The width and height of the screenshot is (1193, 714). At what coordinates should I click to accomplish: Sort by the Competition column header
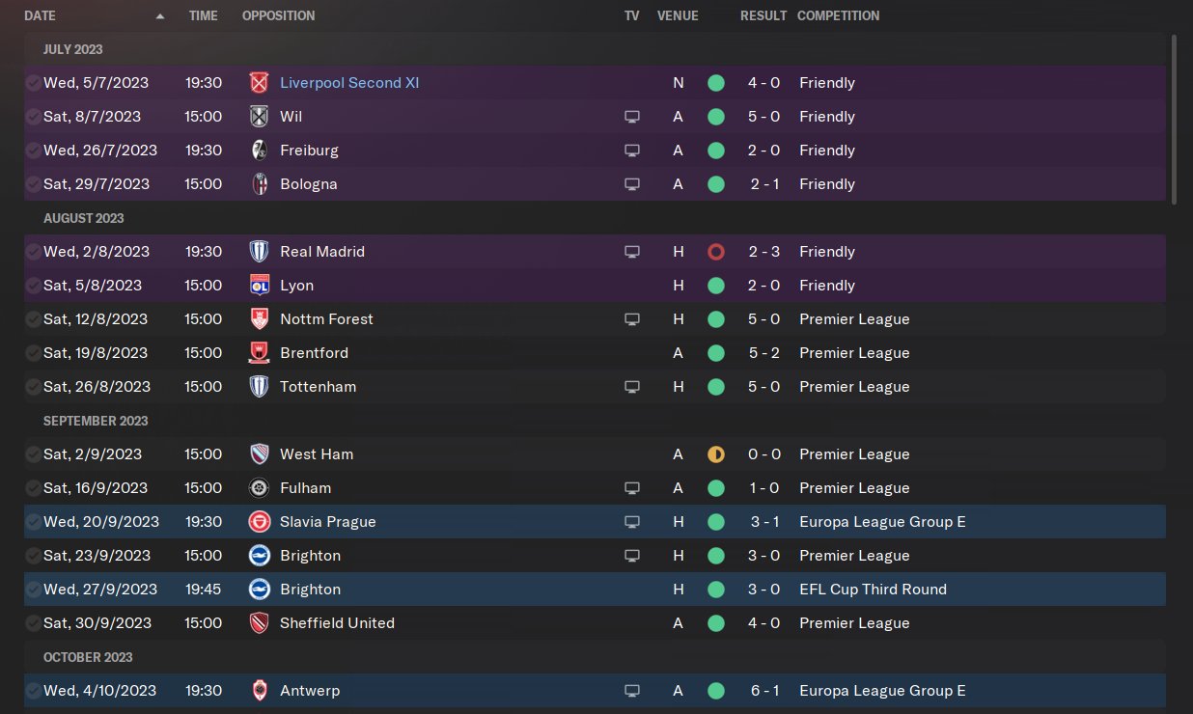pyautogui.click(x=838, y=16)
